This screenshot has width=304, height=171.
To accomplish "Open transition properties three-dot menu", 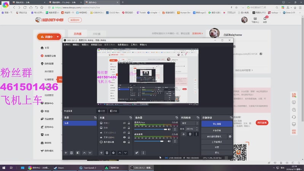I will coord(196,134).
